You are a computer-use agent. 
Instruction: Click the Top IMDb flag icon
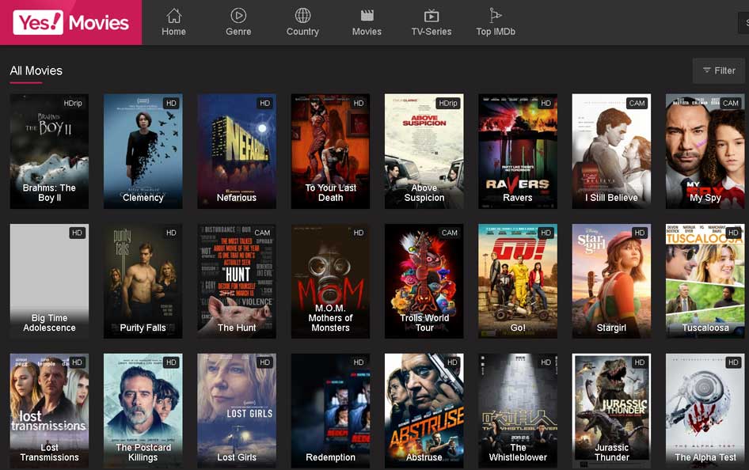(496, 16)
